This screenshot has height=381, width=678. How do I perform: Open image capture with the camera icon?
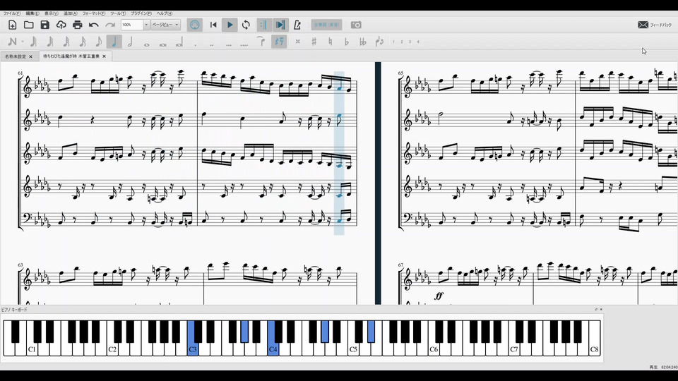(x=356, y=25)
